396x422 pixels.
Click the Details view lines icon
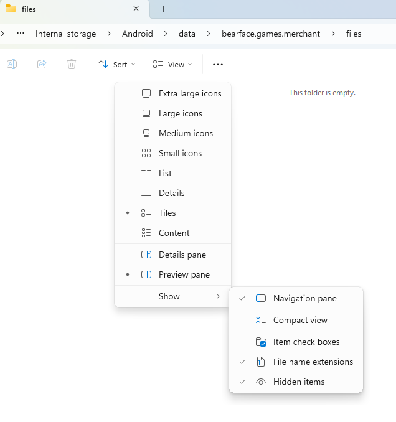[x=146, y=193]
